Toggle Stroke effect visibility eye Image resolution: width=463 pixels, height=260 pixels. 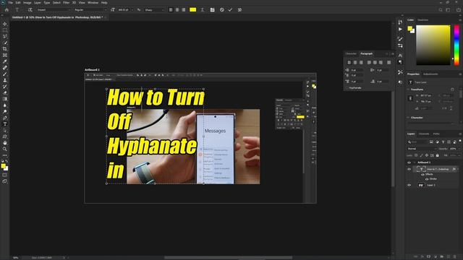point(427,179)
